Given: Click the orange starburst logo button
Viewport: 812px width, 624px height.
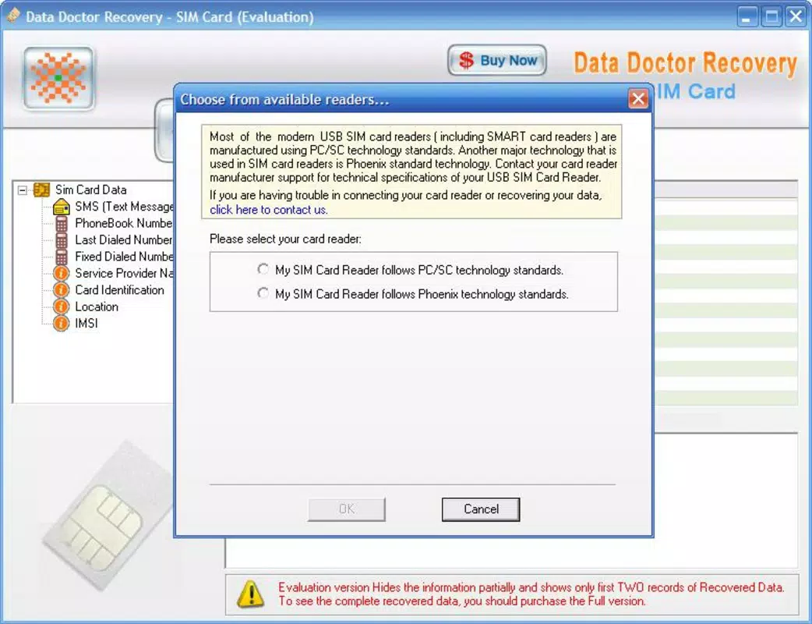Looking at the screenshot, I should (x=58, y=78).
